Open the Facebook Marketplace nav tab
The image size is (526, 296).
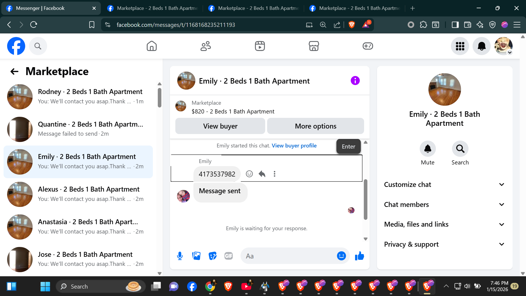[314, 46]
